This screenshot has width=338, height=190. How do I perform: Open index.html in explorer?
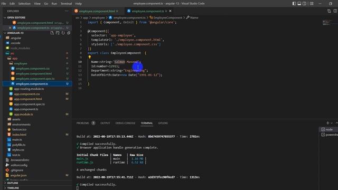tap(19, 135)
